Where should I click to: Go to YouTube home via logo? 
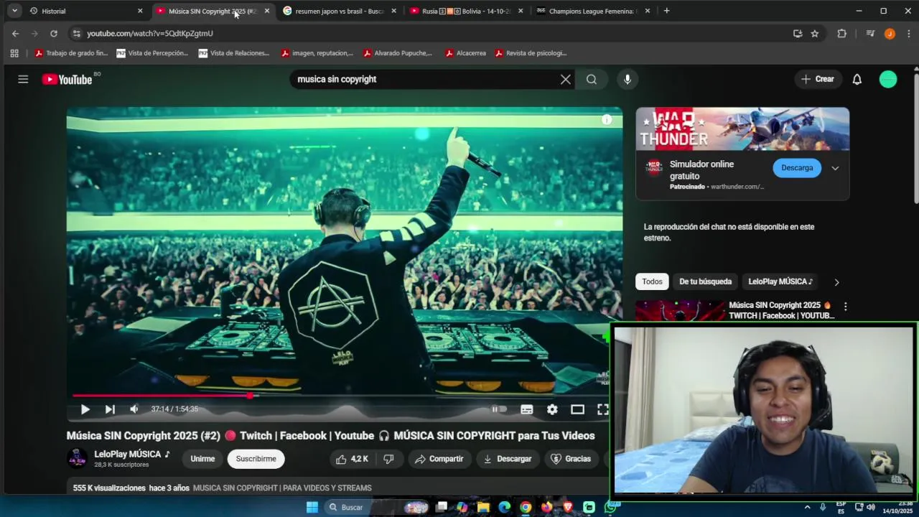(x=67, y=79)
